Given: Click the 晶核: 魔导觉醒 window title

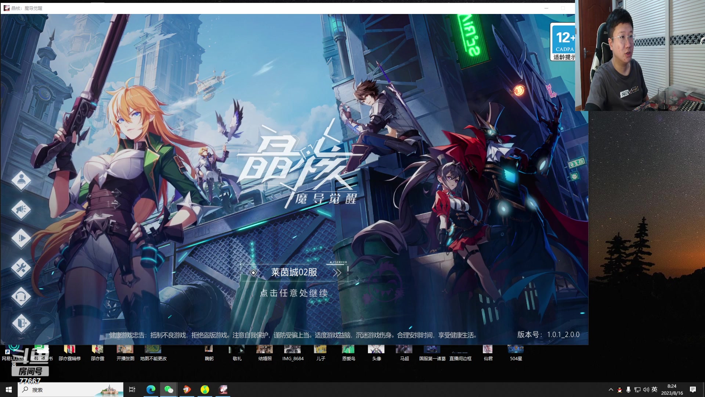Looking at the screenshot, I should 27,8.
